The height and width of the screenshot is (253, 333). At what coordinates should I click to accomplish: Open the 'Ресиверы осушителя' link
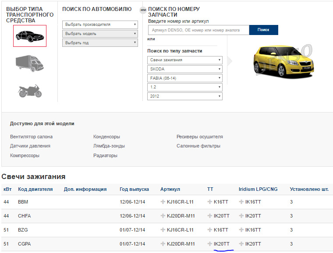200,137
